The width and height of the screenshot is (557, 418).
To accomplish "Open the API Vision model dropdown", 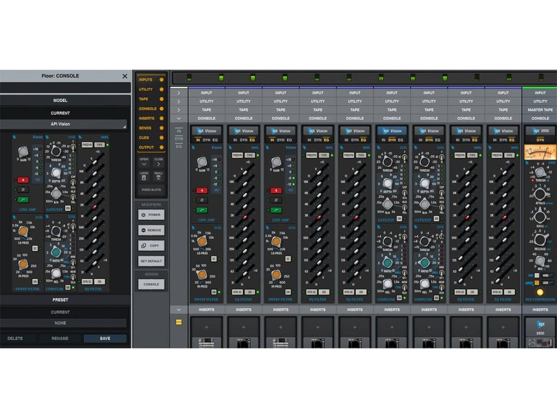I will pyautogui.click(x=65, y=124).
